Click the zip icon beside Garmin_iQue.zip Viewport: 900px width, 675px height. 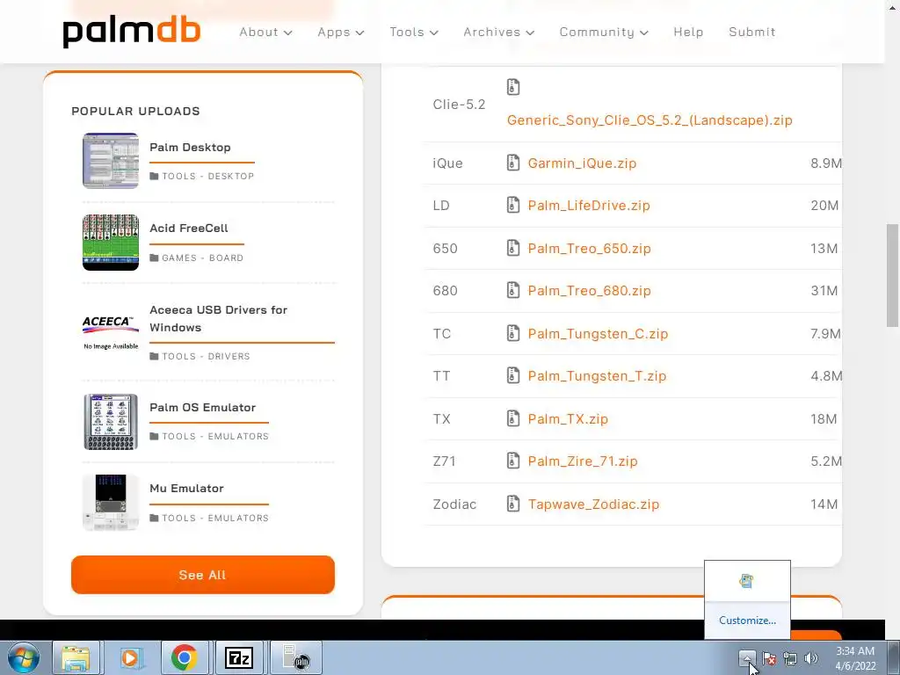pyautogui.click(x=513, y=163)
